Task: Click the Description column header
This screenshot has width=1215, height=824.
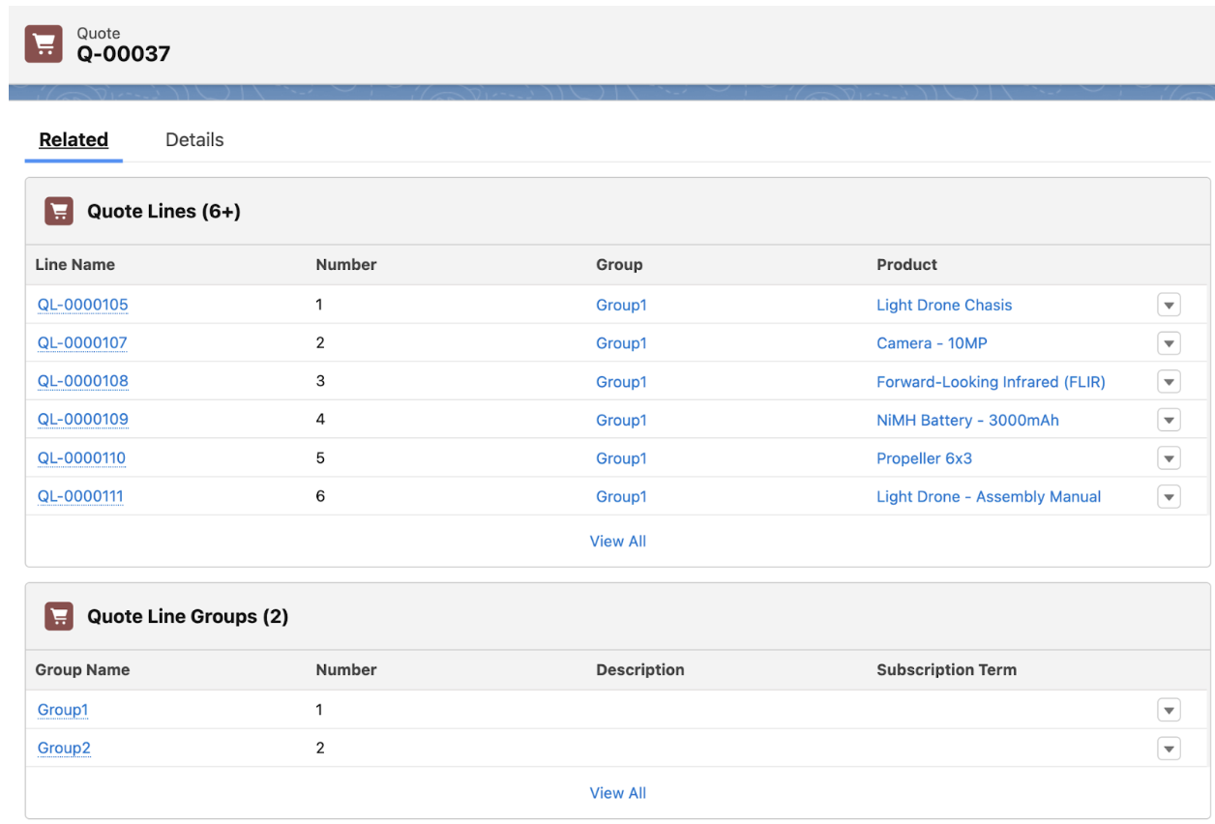Action: 639,669
